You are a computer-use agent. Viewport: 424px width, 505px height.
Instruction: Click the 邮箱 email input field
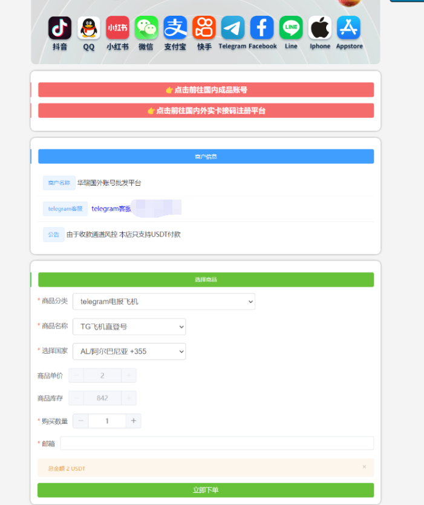point(217,443)
